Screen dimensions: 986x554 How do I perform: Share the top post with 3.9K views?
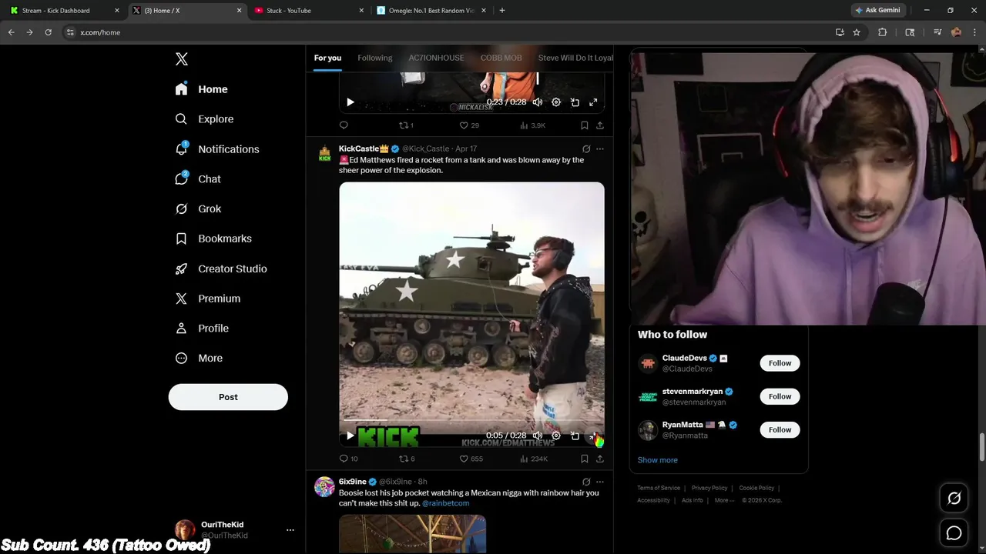tap(600, 125)
